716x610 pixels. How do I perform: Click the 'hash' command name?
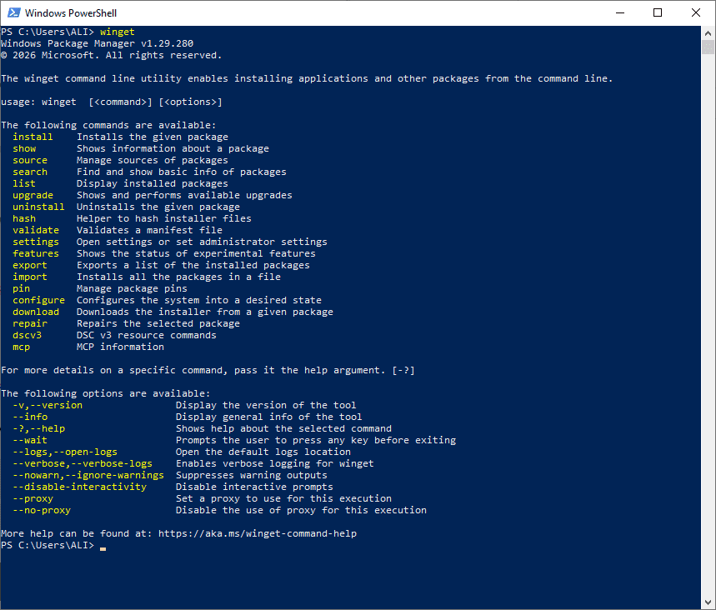[x=24, y=218]
